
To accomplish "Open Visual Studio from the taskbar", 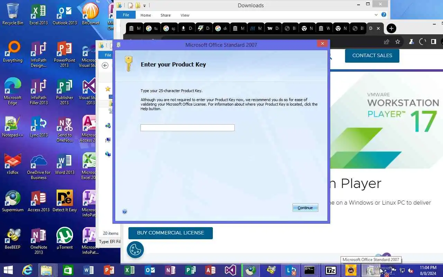I will click(x=230, y=270).
